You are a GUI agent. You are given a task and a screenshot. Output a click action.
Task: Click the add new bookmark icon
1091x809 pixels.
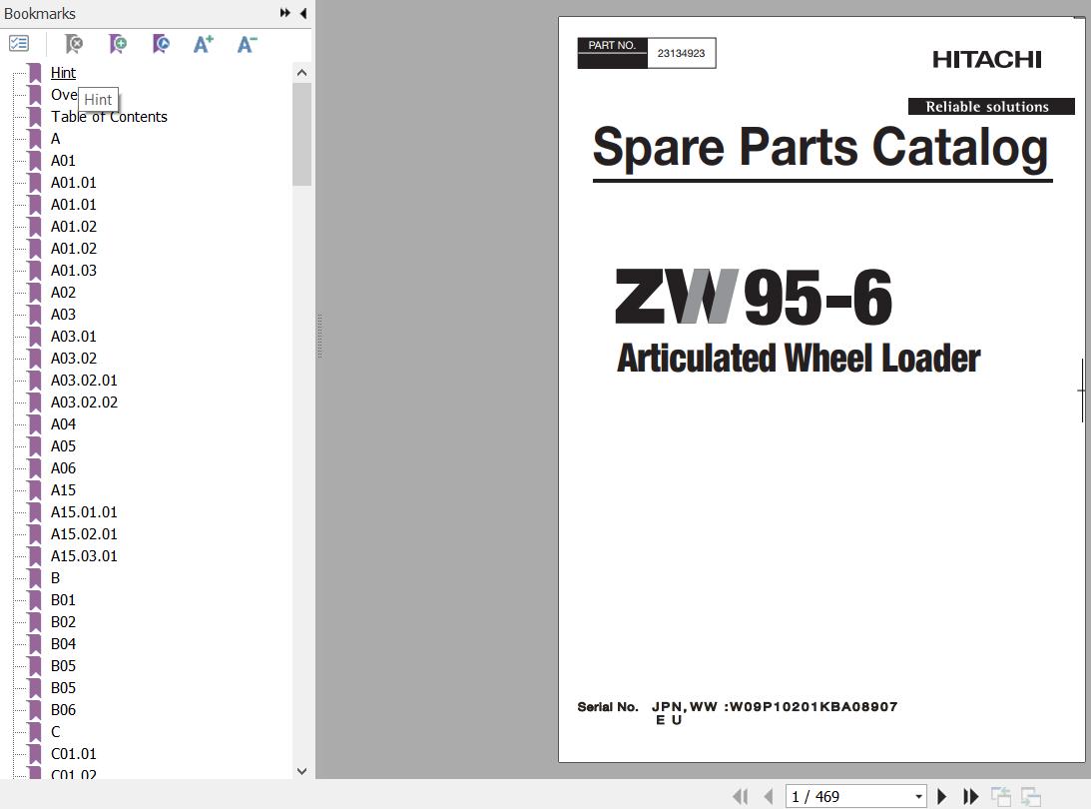tap(118, 44)
